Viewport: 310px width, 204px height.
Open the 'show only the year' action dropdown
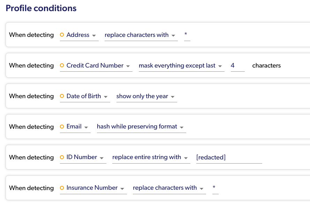(146, 96)
